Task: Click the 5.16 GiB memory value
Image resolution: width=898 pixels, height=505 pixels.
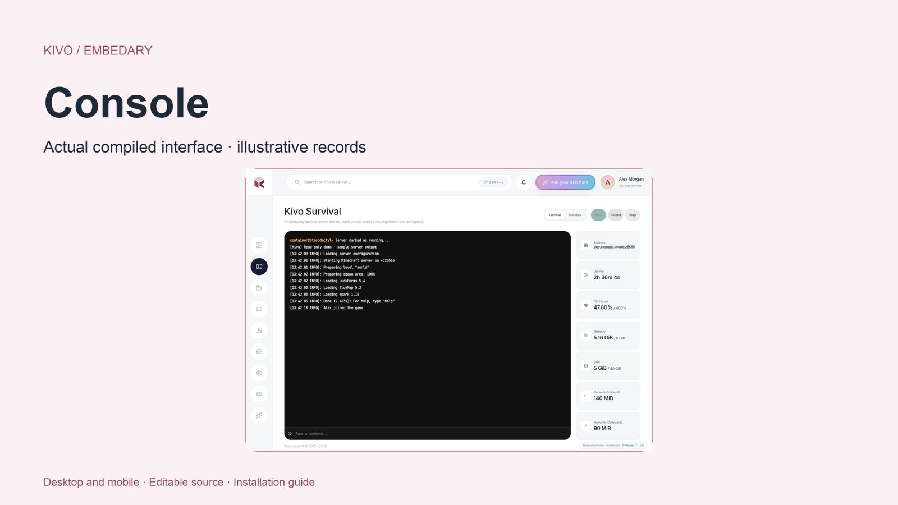Action: 603,338
